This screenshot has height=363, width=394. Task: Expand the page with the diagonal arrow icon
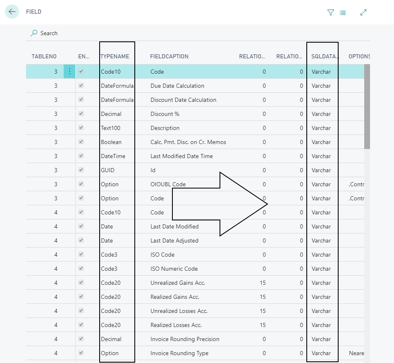363,12
